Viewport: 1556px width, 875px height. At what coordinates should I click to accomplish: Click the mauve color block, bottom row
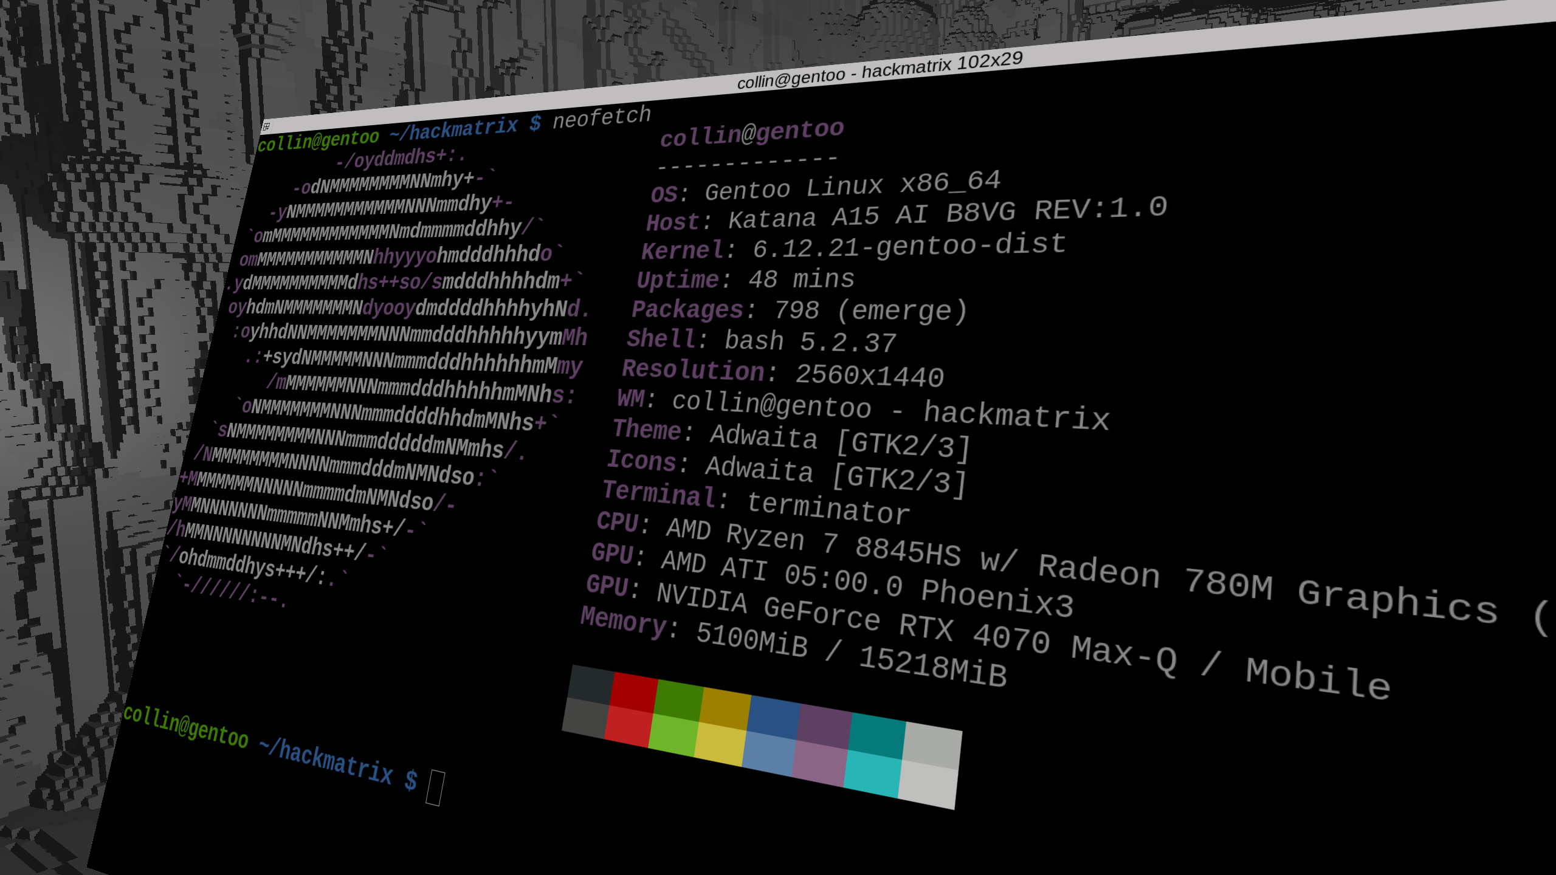pos(819,764)
